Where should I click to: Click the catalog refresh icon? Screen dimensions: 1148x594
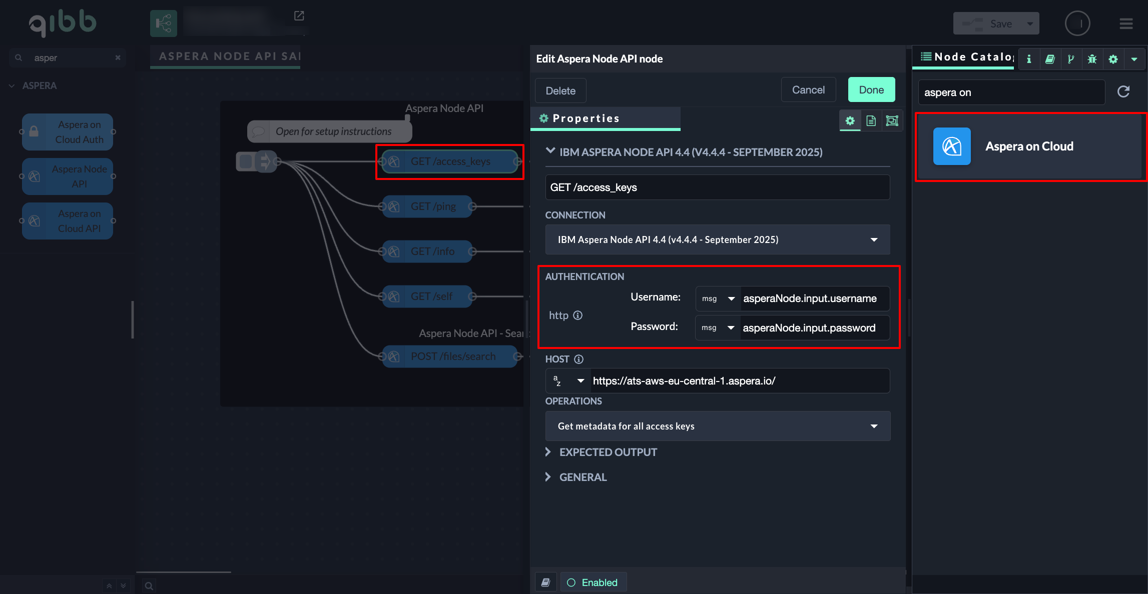(x=1123, y=91)
